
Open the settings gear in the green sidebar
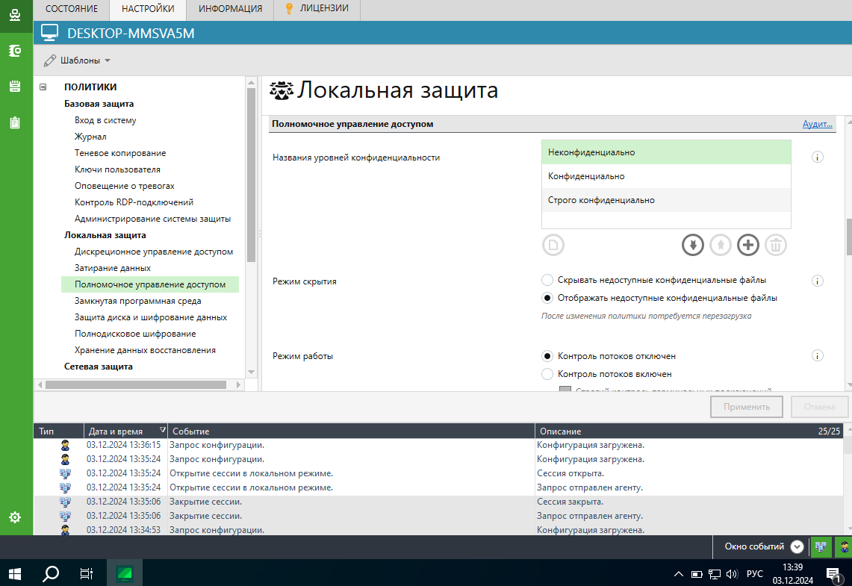(15, 517)
